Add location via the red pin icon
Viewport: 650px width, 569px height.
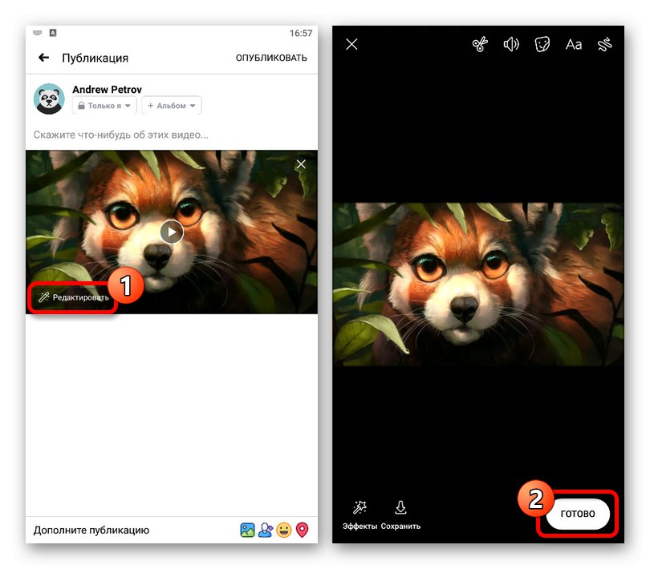click(303, 530)
